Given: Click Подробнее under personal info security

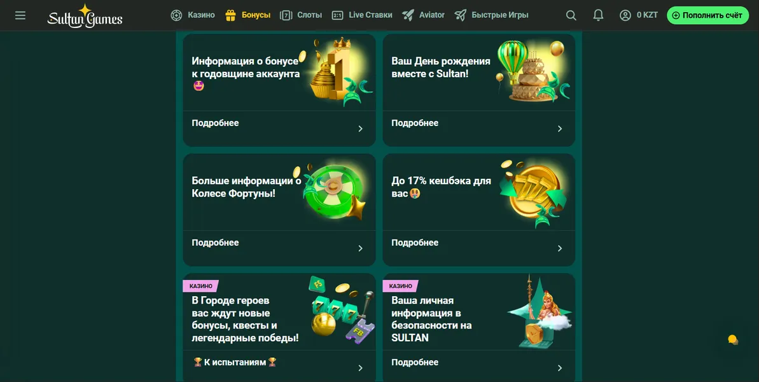Looking at the screenshot, I should [415, 362].
